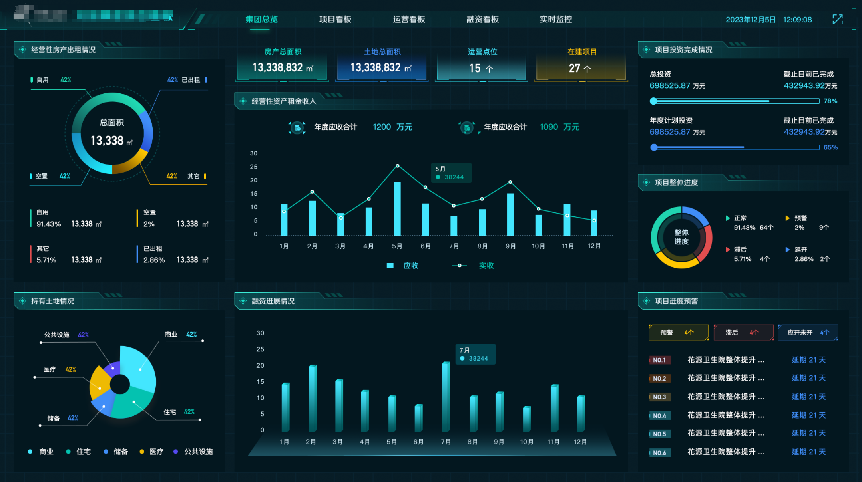Click the 滞后 4个 filter button
Screen dimensions: 862x482
click(x=743, y=332)
